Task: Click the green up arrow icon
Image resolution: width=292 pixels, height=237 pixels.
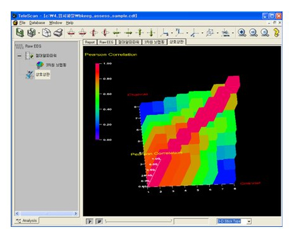Action: pos(140,33)
